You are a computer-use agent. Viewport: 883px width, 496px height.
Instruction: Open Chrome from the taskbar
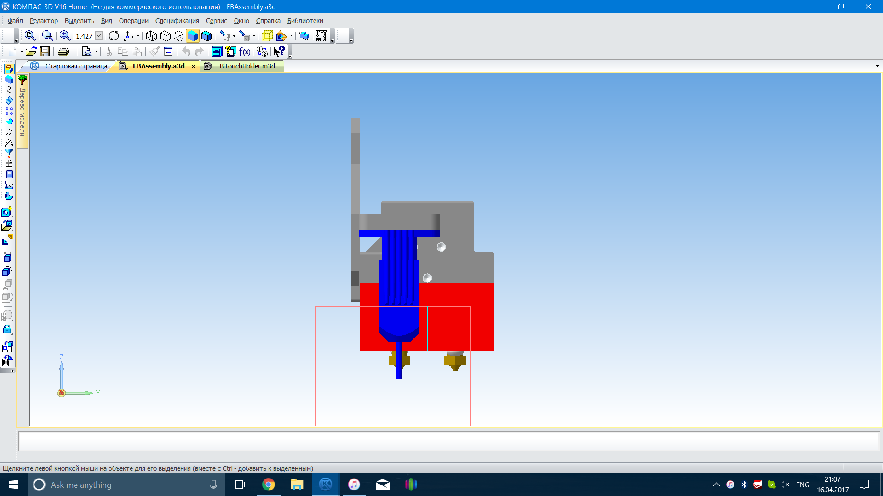[x=269, y=485]
